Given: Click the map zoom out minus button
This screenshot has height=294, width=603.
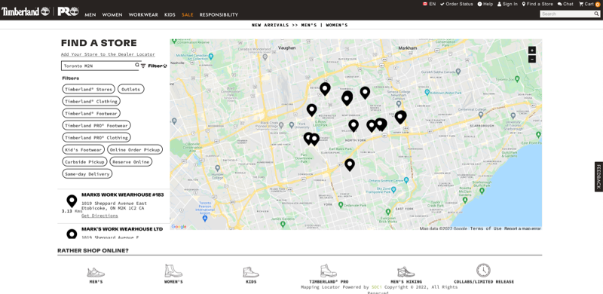Looking at the screenshot, I should click(532, 59).
